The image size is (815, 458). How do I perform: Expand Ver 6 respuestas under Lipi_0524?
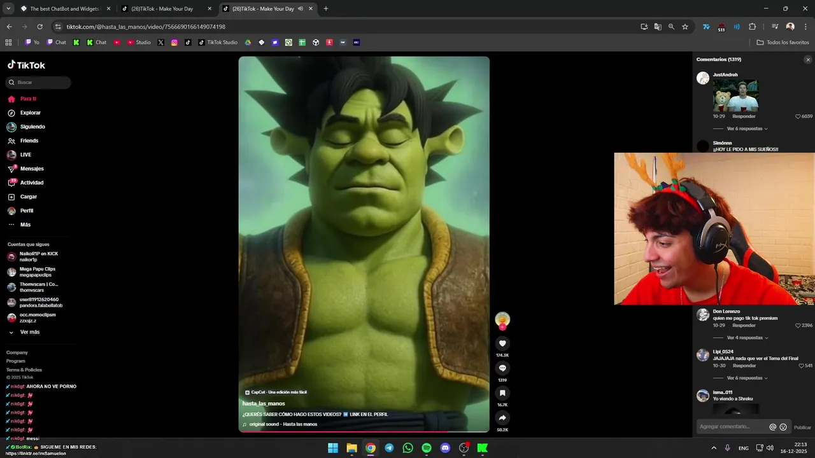746,378
